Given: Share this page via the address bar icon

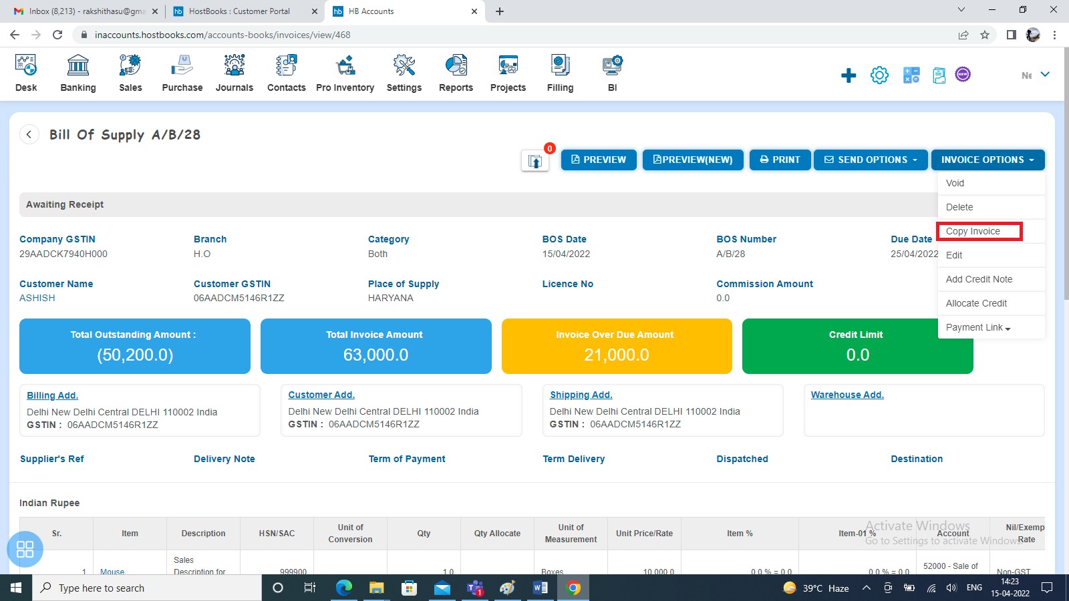Looking at the screenshot, I should point(963,35).
